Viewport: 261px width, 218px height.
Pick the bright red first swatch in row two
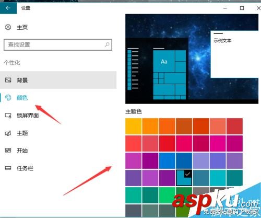tap(133, 143)
